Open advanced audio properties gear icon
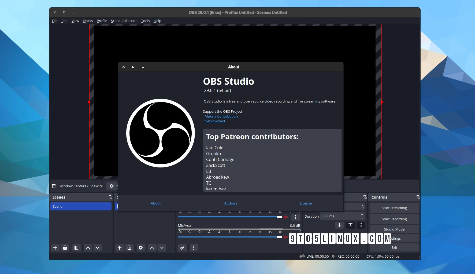The image size is (475, 274). [x=182, y=248]
